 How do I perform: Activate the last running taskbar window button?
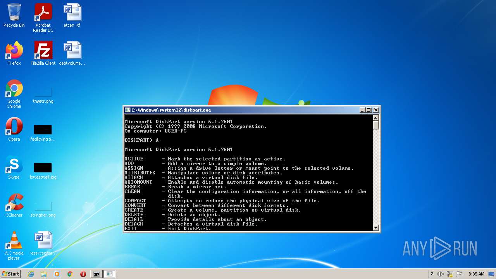coord(110,274)
